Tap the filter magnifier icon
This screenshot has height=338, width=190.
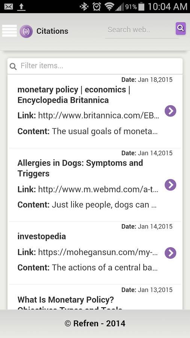tap(13, 66)
